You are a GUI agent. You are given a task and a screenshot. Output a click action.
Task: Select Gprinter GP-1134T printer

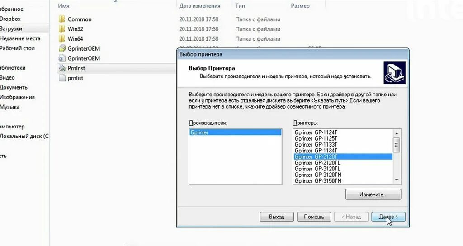tap(343, 151)
